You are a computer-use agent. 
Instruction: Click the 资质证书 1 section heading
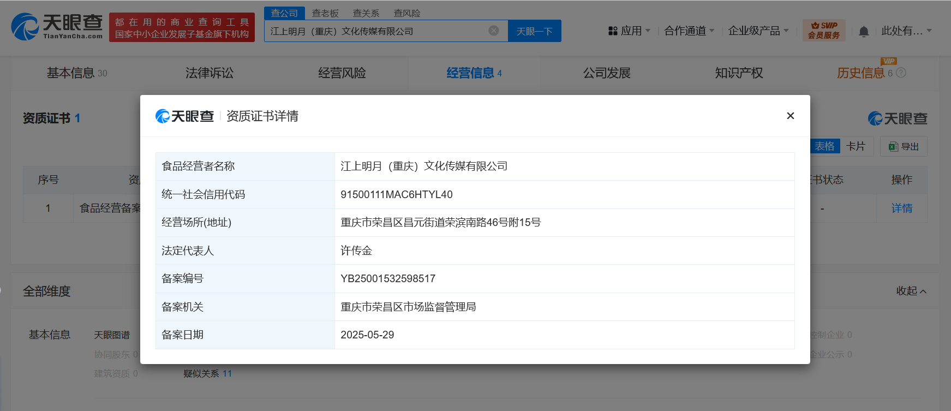(x=51, y=118)
